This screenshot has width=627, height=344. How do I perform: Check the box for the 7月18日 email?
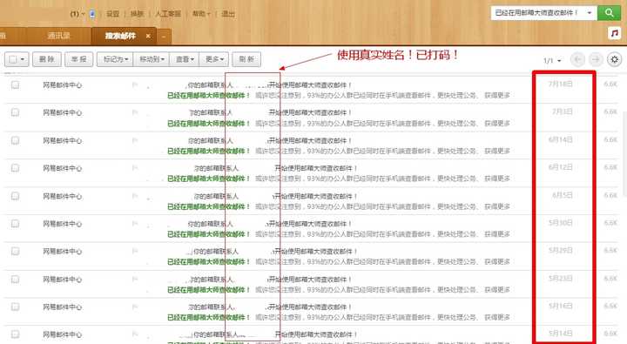coord(15,84)
